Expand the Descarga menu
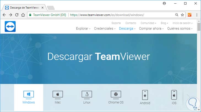 pyautogui.click(x=127, y=28)
